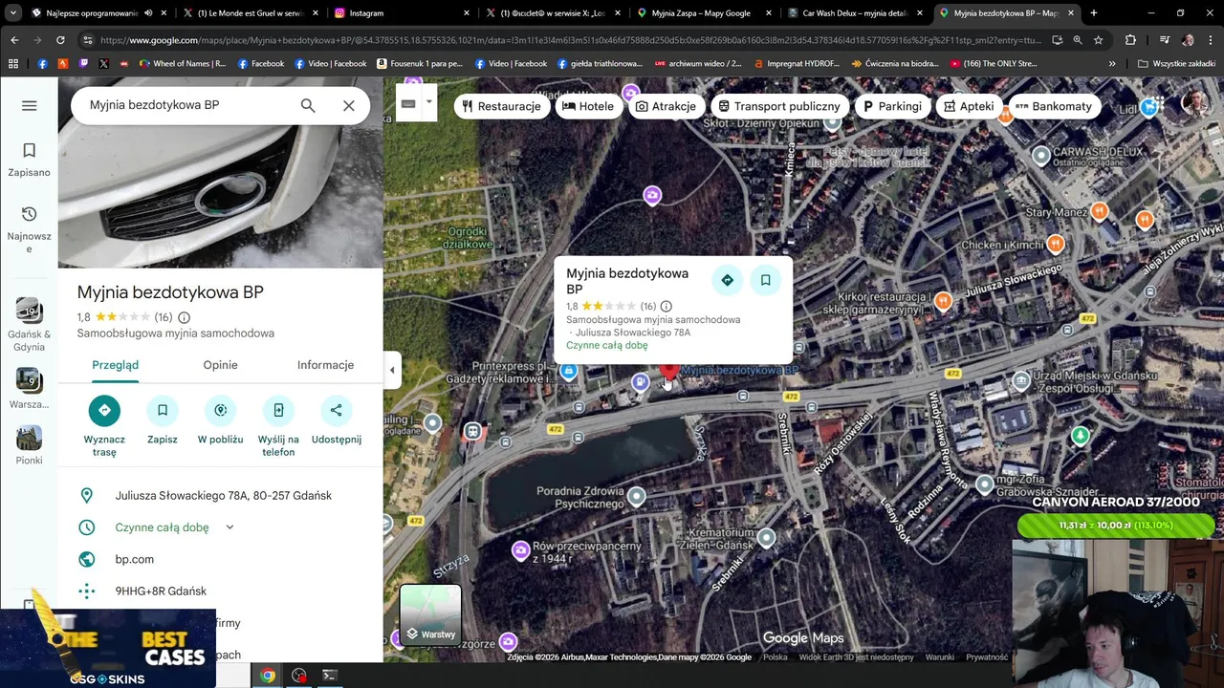Screen dimensions: 1224x688
Task: Click the Lidl store marker
Action: coord(1149,108)
